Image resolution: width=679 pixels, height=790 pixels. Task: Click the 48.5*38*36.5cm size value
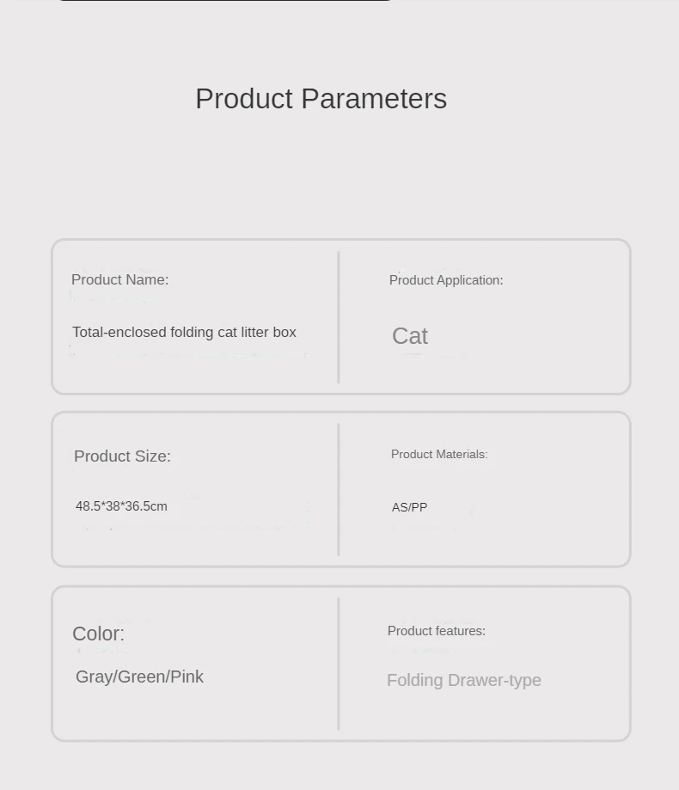(x=121, y=505)
